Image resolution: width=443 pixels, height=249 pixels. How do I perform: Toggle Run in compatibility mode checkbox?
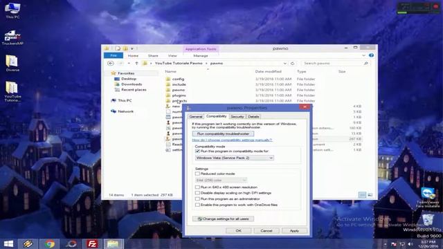pos(197,151)
